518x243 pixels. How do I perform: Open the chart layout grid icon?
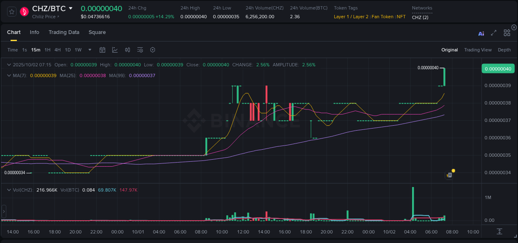(x=507, y=33)
